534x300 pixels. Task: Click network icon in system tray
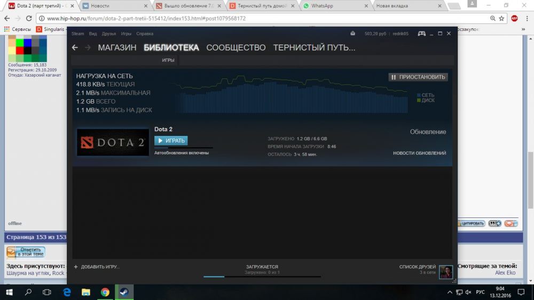[459, 292]
